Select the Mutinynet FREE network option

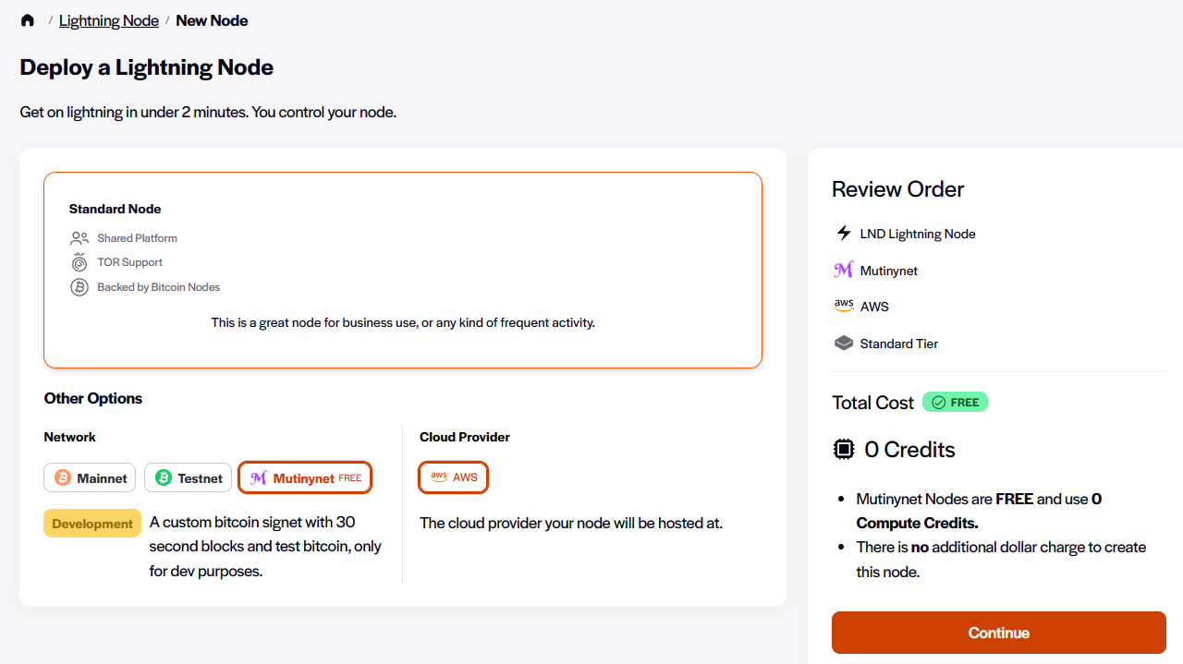tap(305, 477)
